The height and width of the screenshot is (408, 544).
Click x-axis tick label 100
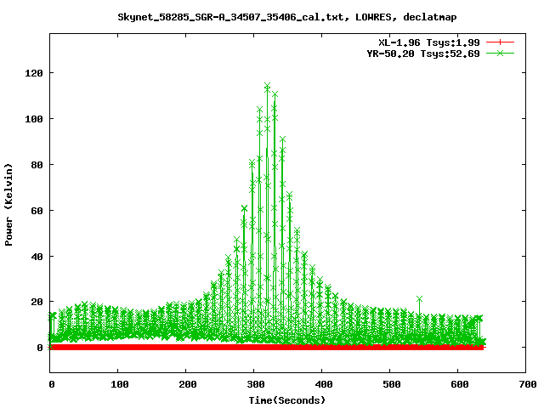[120, 384]
